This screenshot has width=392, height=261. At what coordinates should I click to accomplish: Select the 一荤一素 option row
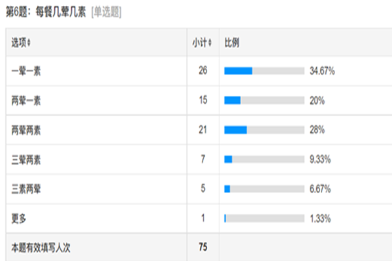(199, 71)
